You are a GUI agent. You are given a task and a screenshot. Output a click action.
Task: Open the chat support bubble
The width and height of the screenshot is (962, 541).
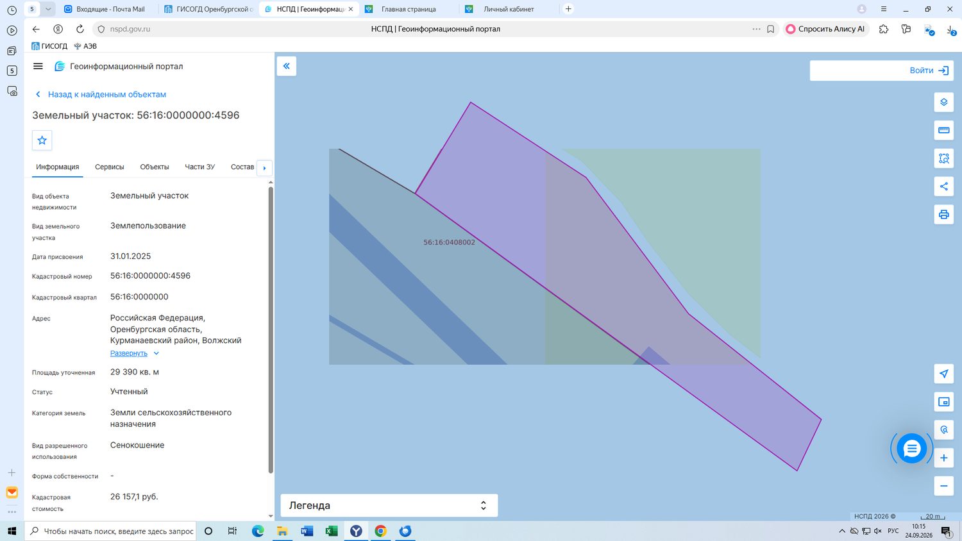[911, 449]
